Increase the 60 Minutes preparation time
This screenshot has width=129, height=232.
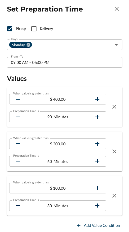(x=97, y=161)
